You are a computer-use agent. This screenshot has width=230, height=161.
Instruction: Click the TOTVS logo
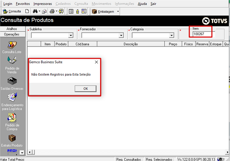[x=215, y=21]
